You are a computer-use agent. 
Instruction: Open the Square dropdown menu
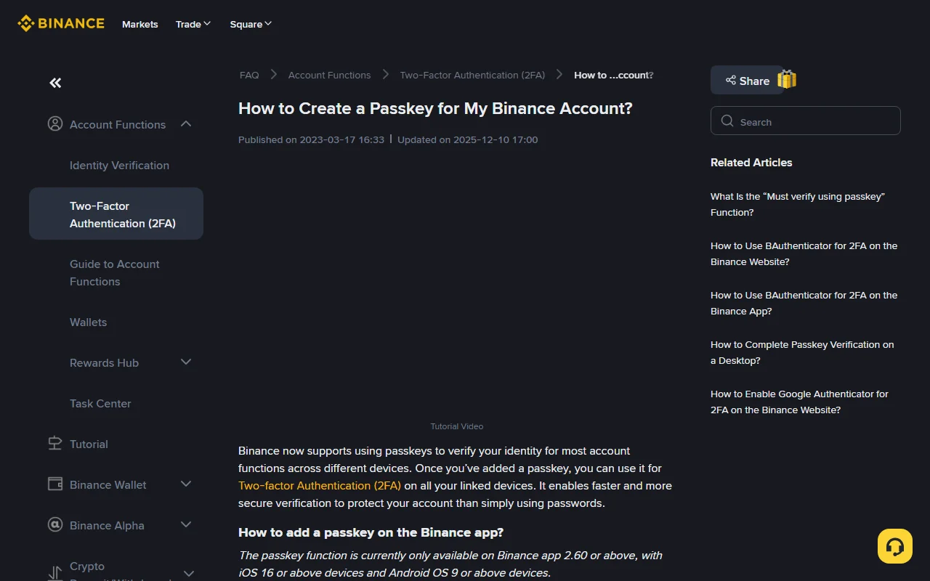tap(251, 24)
